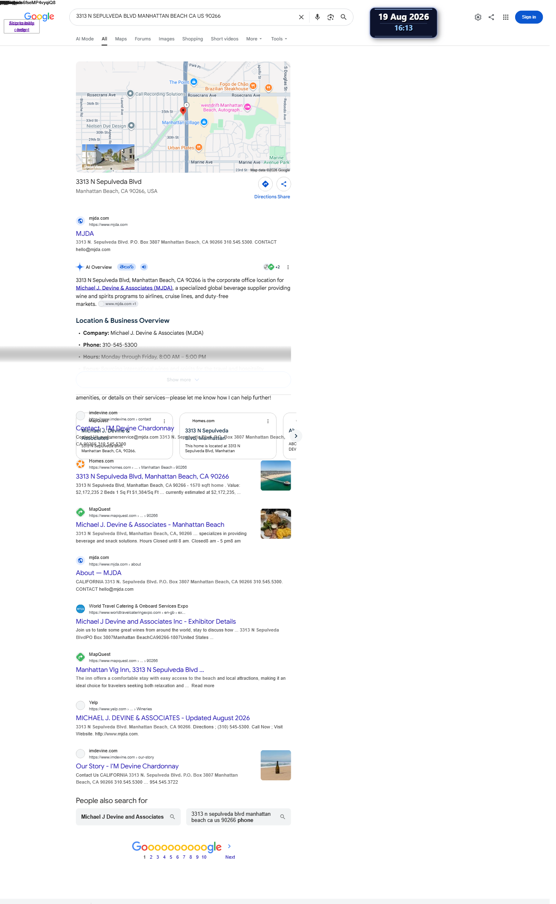Open Homes.com source card options menu
The height and width of the screenshot is (904, 556).
point(268,421)
